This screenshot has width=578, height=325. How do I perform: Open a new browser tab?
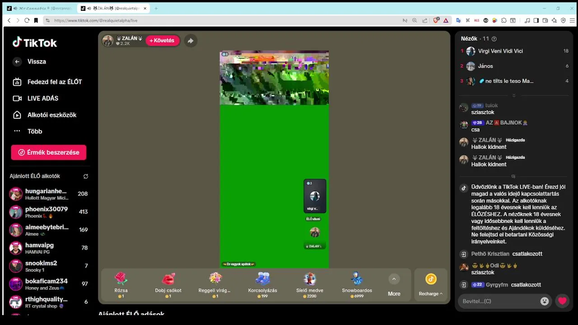156,8
